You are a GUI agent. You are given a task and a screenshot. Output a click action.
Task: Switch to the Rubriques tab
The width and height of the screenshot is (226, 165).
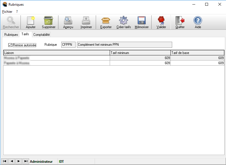tap(11, 35)
